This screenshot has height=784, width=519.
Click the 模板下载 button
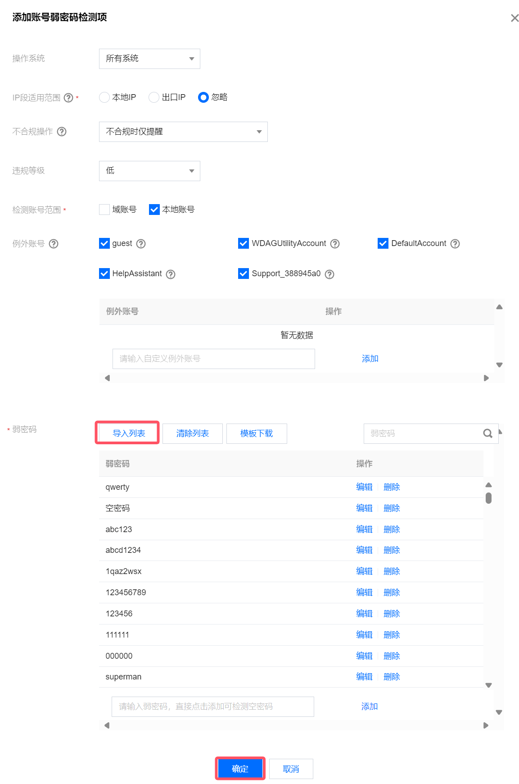pos(257,433)
